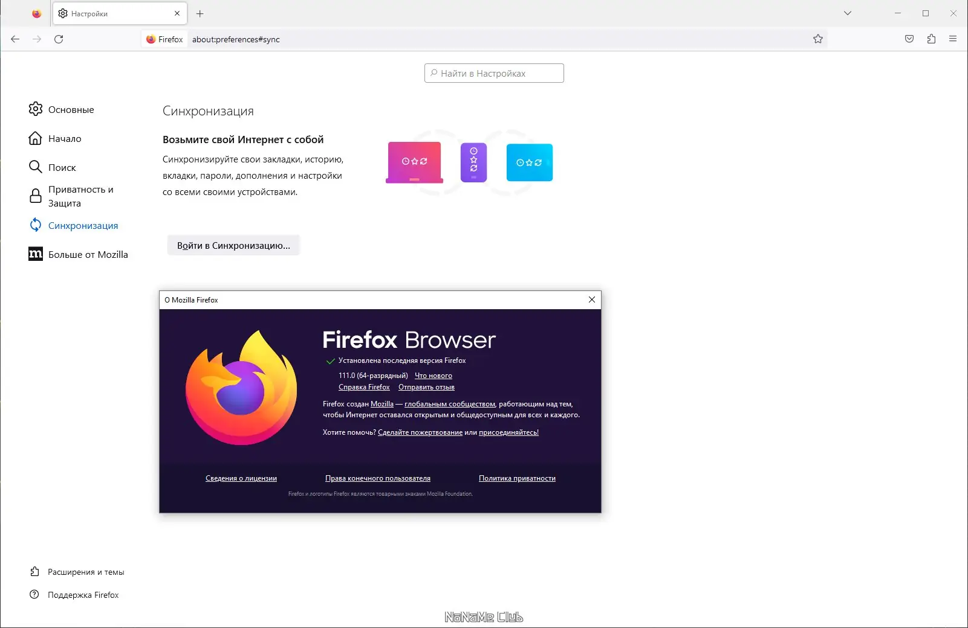The width and height of the screenshot is (968, 628).
Task: Click the magnifier icon next to Поиск
Action: click(36, 167)
